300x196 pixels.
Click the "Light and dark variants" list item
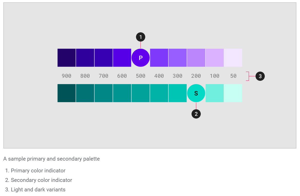pyautogui.click(x=38, y=190)
